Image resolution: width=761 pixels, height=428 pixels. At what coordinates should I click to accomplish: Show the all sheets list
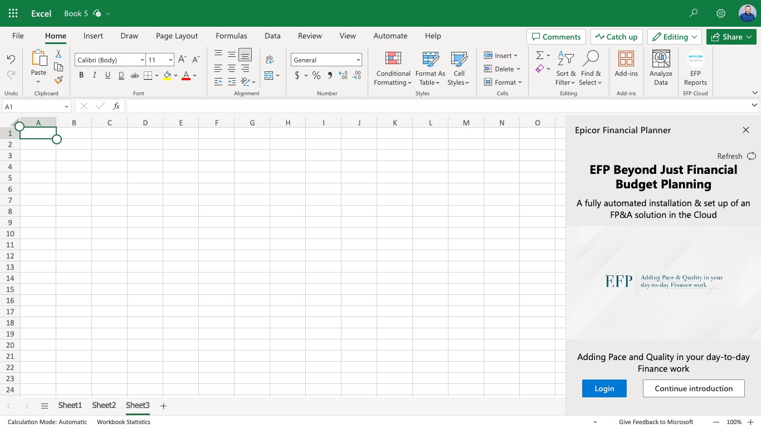coord(45,406)
